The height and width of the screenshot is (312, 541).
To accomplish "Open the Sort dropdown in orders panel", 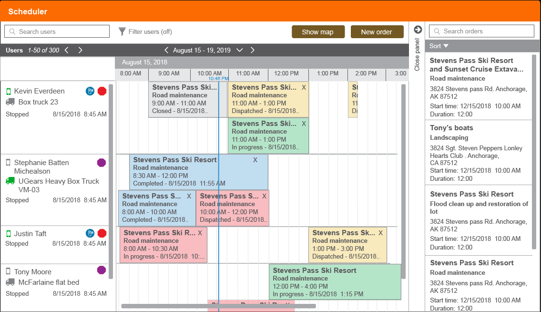I will 439,46.
